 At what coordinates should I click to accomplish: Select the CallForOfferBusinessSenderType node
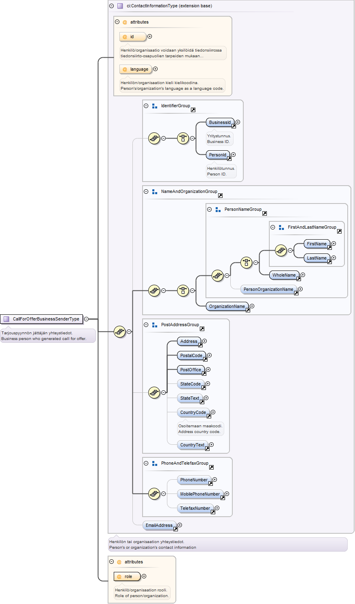42,319
